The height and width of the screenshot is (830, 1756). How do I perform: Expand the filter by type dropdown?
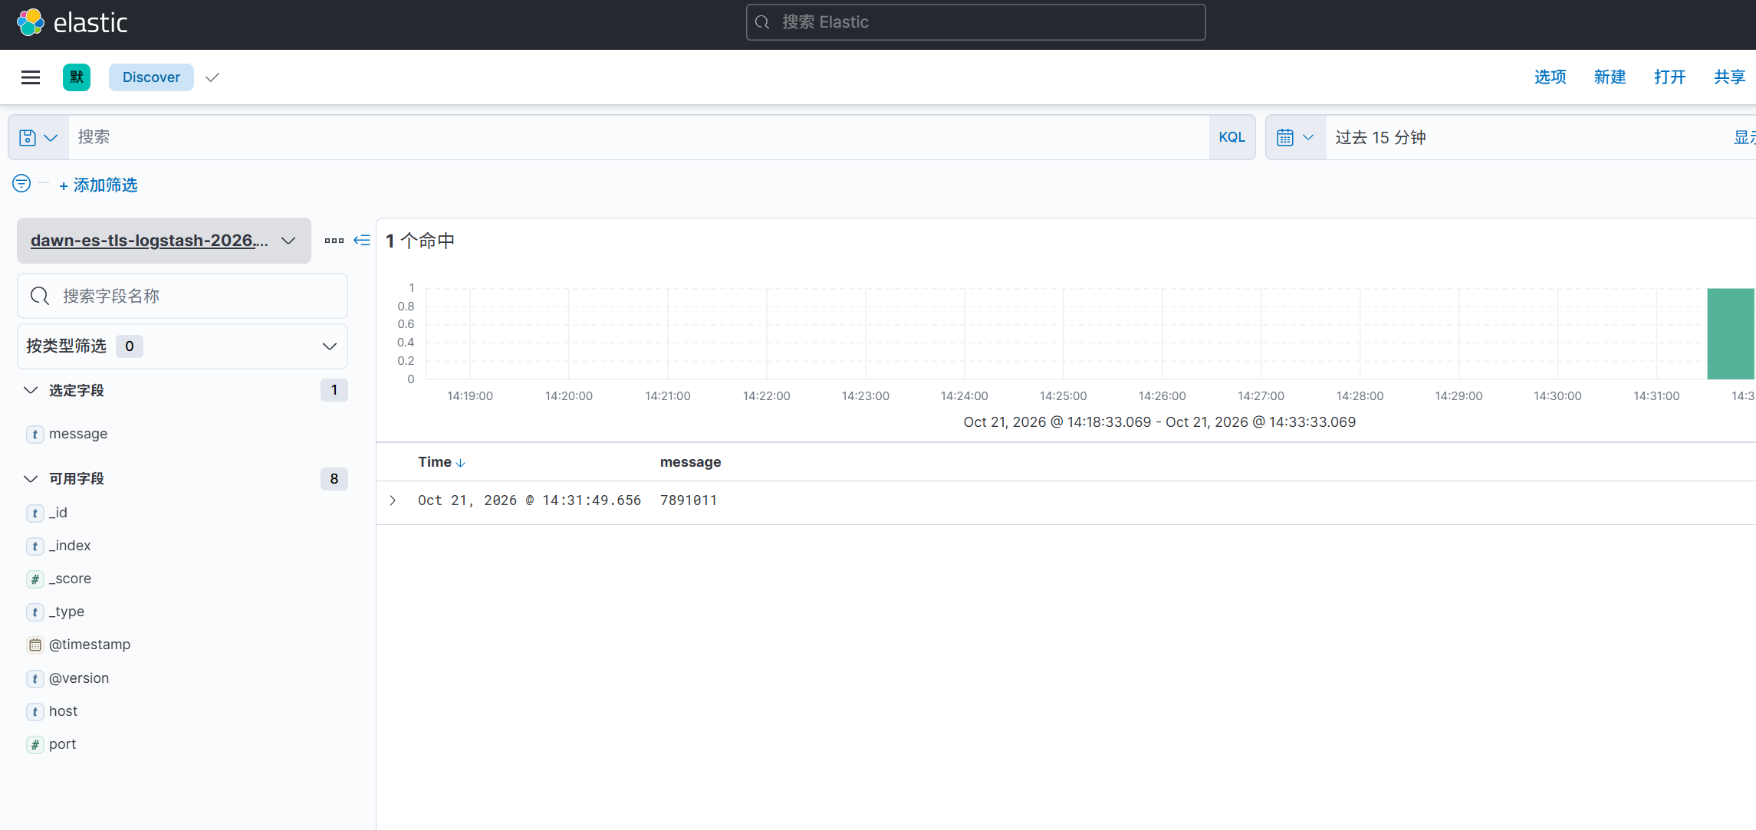coord(183,346)
